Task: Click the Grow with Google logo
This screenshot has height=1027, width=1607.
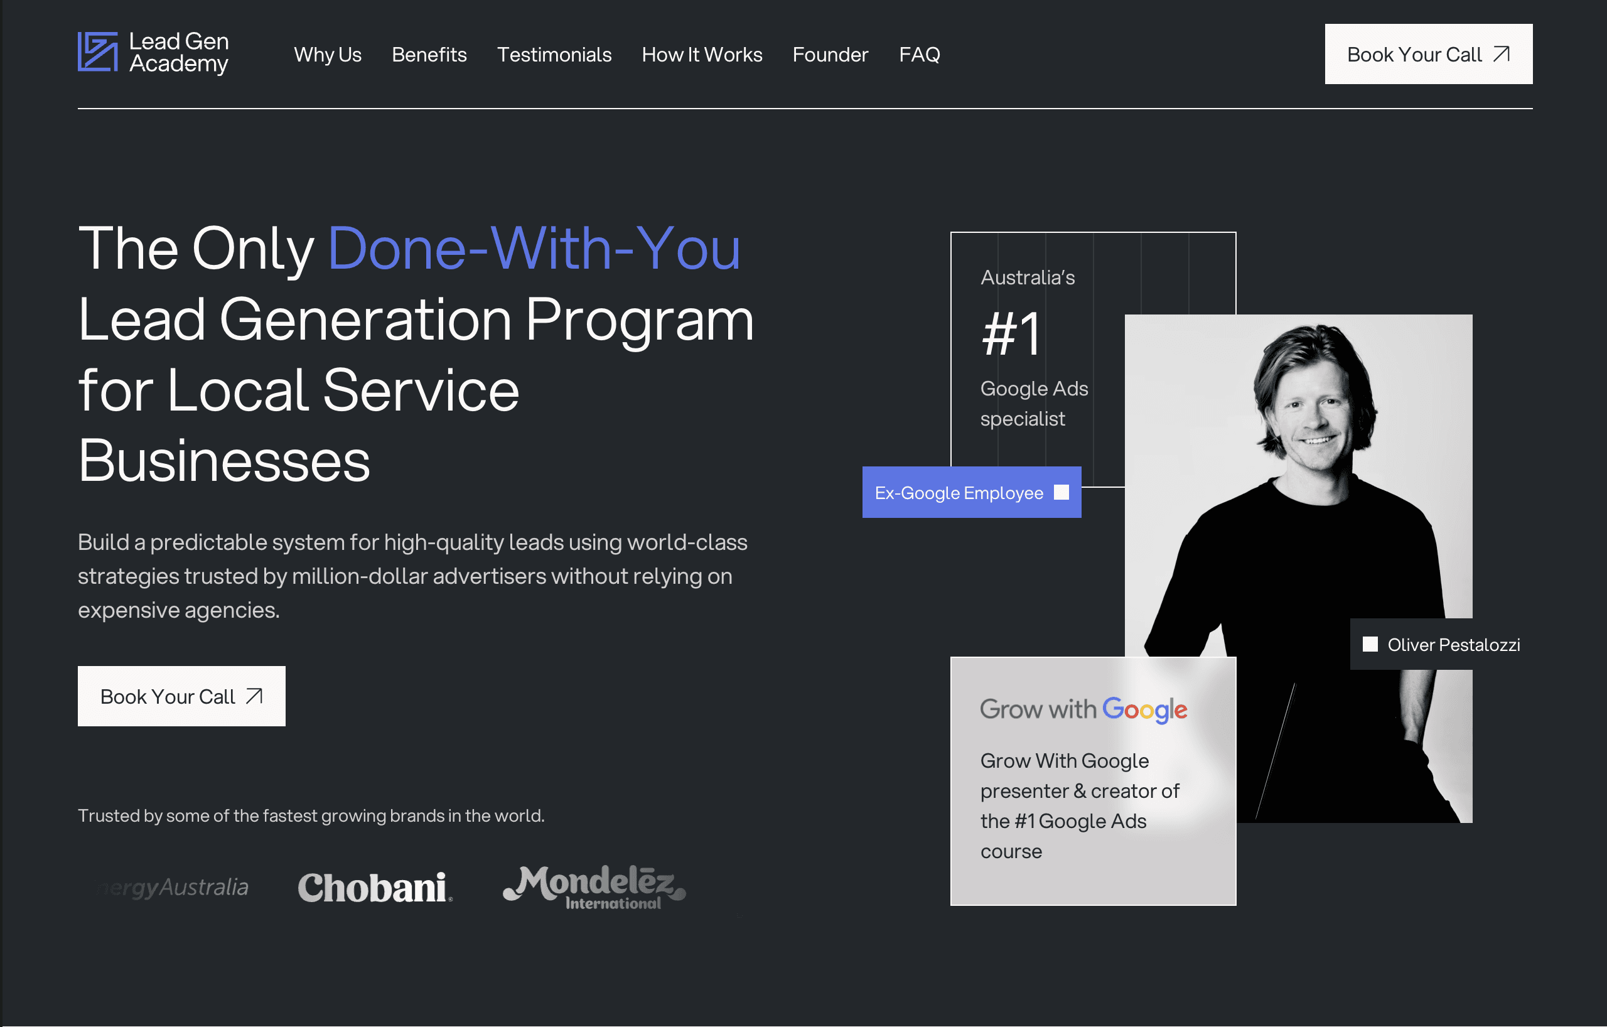Action: [x=1083, y=709]
